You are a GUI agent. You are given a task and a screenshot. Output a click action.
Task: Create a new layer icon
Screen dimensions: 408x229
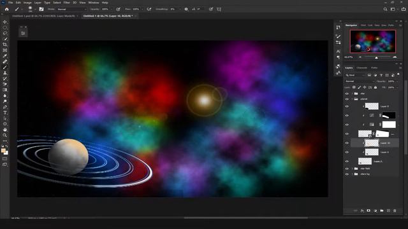388,211
